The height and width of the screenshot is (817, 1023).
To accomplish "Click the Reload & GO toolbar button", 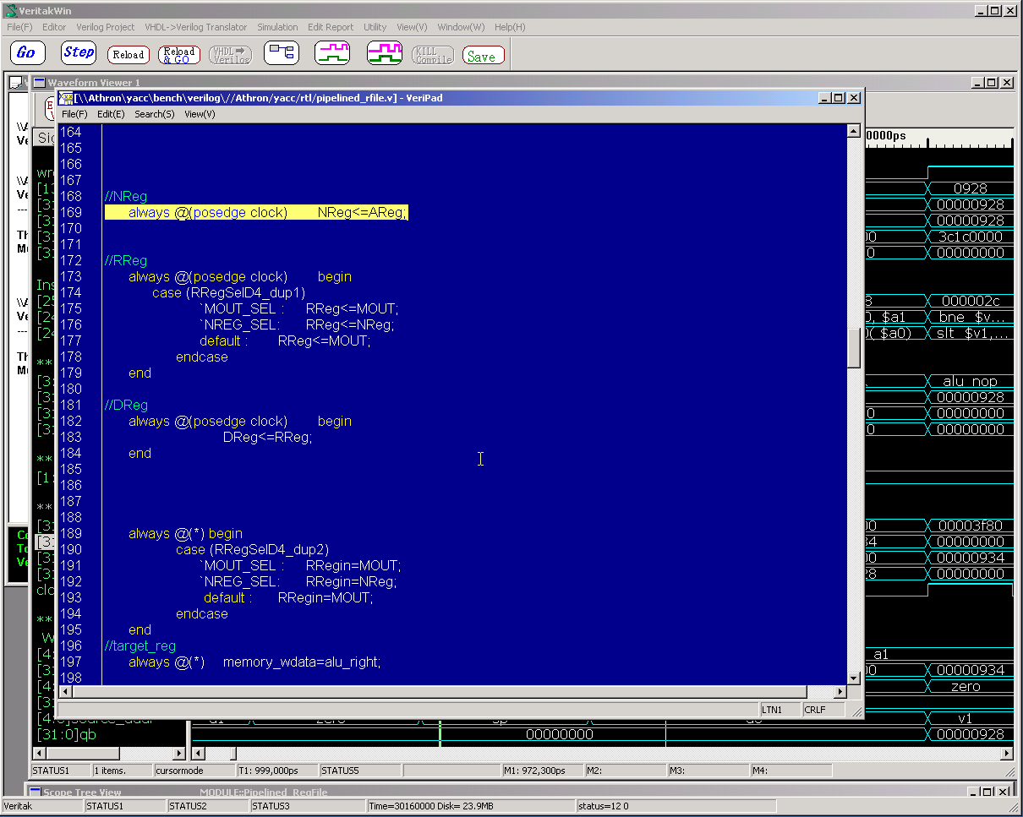I will click(x=179, y=54).
